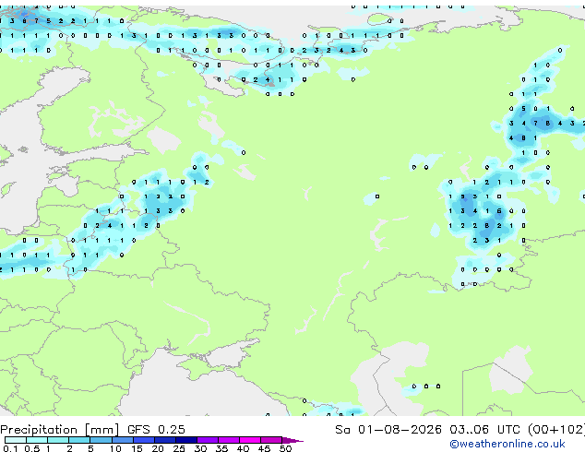585x452 pixels.
Task: Click the 'GFS 0.25' model label
Action: (x=156, y=430)
